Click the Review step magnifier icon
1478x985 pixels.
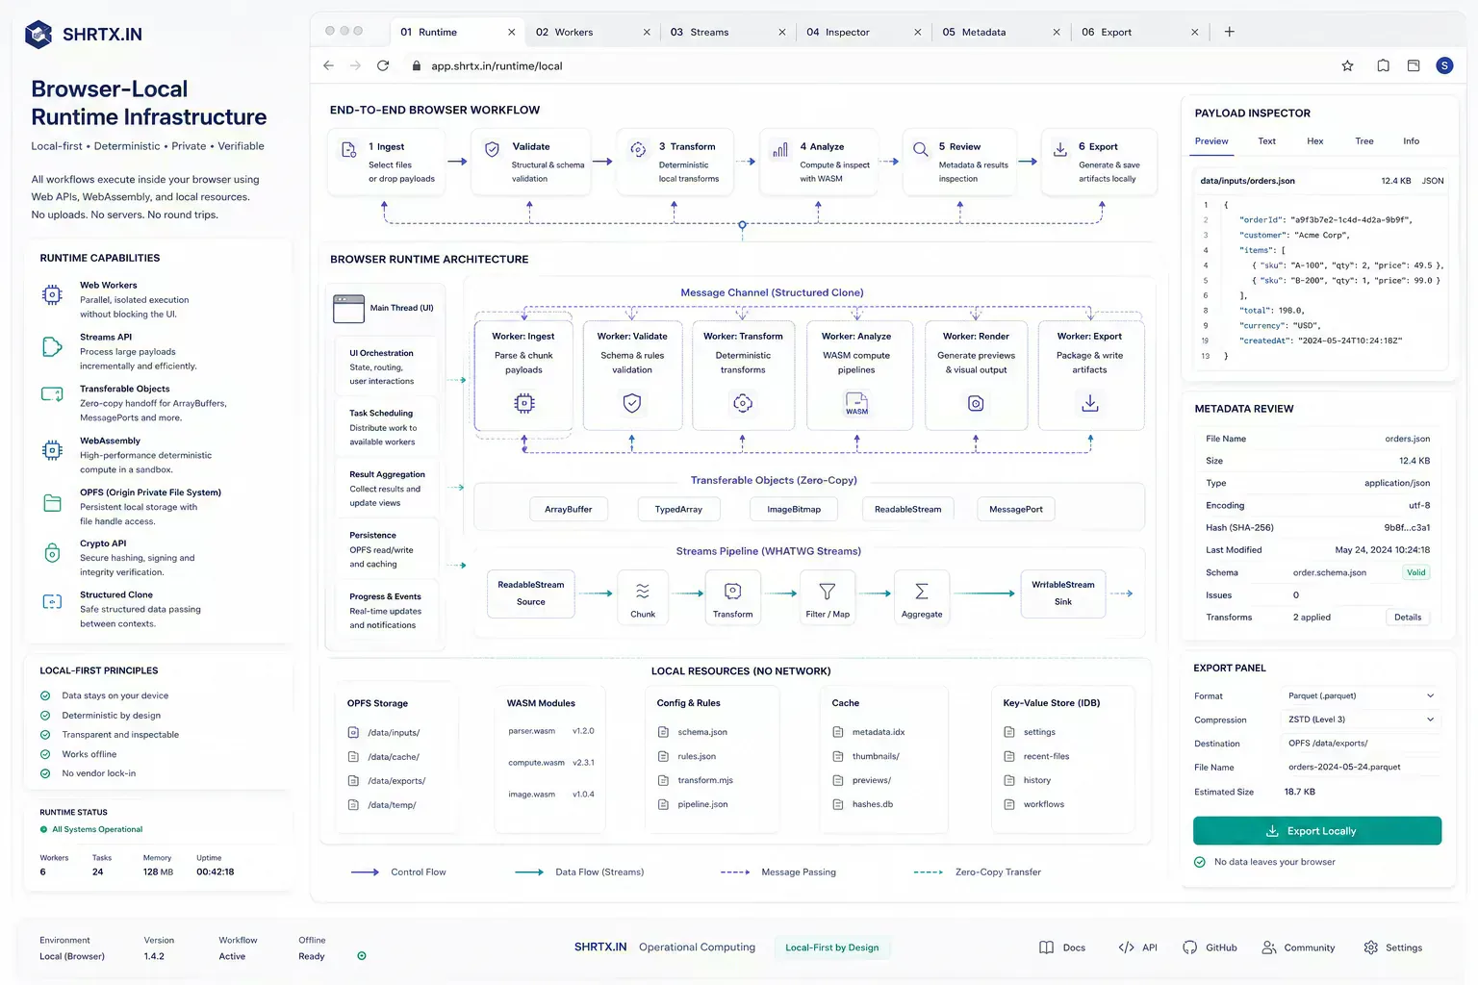921,149
